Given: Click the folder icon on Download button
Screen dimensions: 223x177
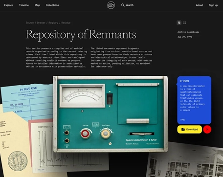Looking at the screenshot, I should click(183, 130).
